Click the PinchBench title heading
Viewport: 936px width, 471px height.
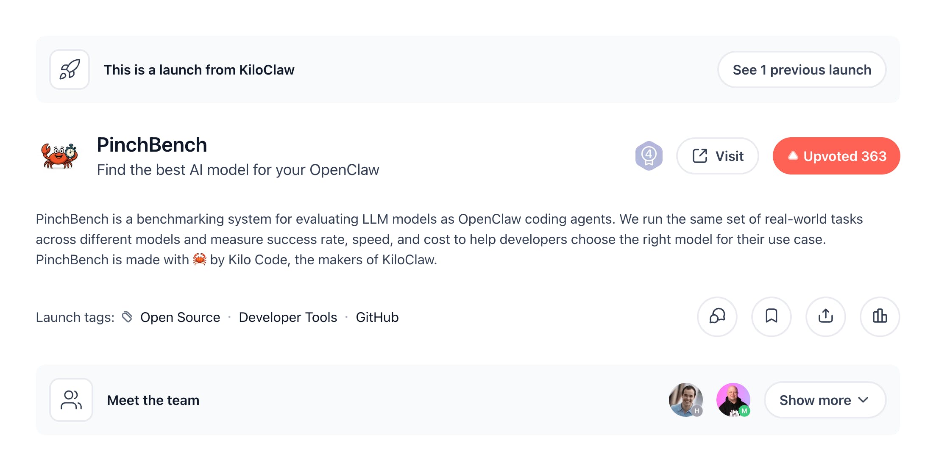coord(152,145)
